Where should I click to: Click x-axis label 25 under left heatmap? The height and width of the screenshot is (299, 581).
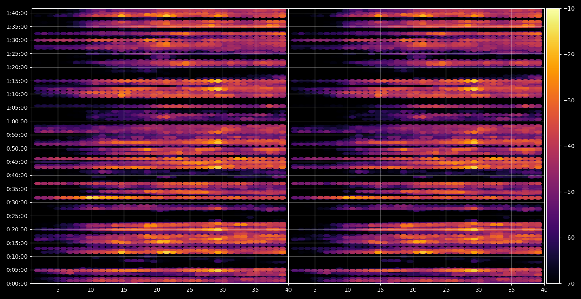tap(190, 290)
